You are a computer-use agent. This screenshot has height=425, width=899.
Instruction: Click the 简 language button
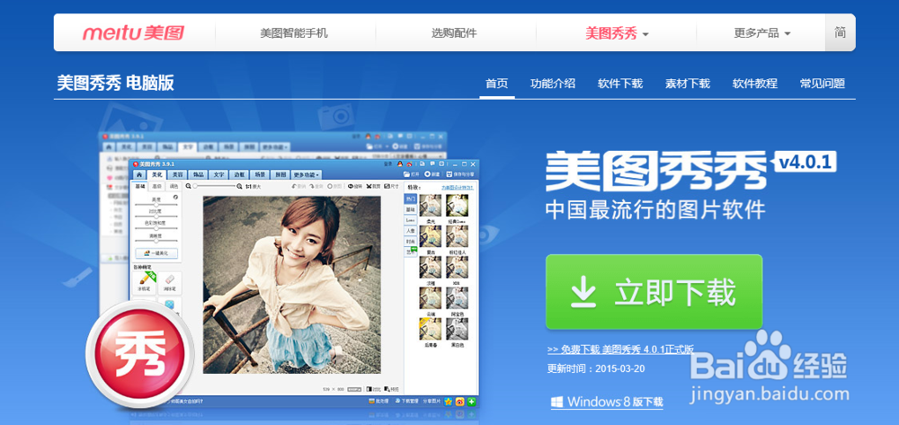tap(840, 32)
